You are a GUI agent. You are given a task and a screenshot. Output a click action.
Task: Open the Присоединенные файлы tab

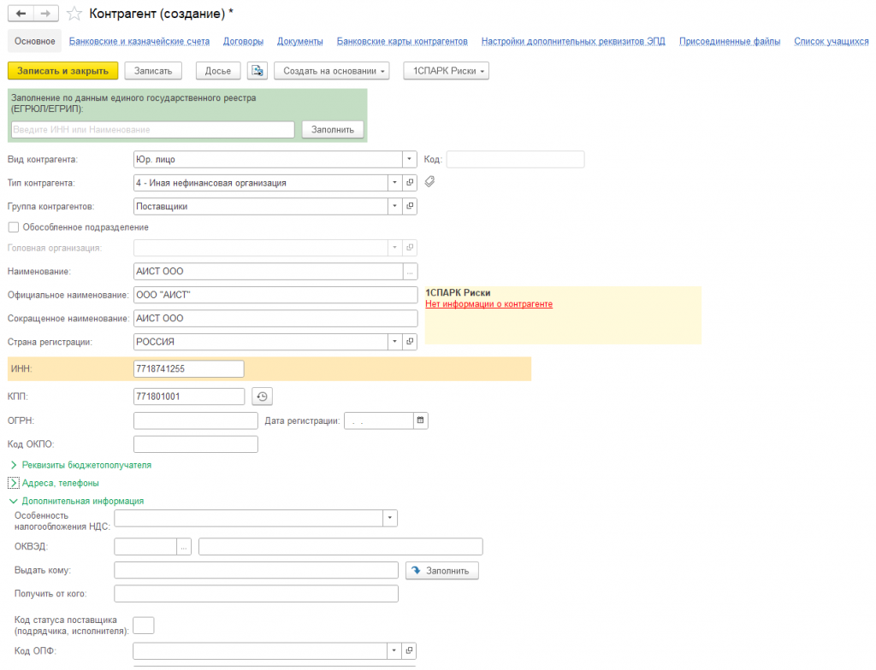[730, 41]
